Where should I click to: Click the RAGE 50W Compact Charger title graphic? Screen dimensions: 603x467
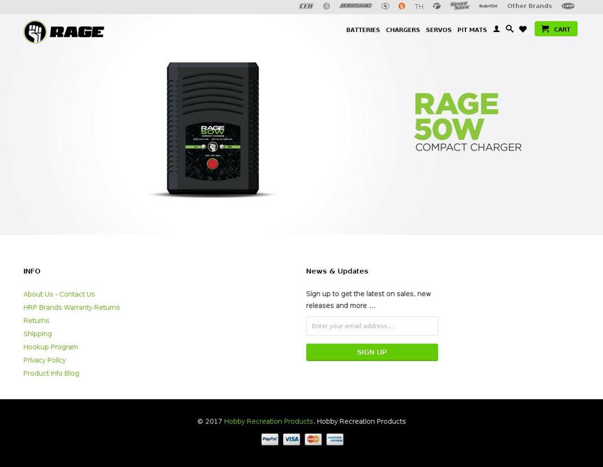pyautogui.click(x=468, y=122)
